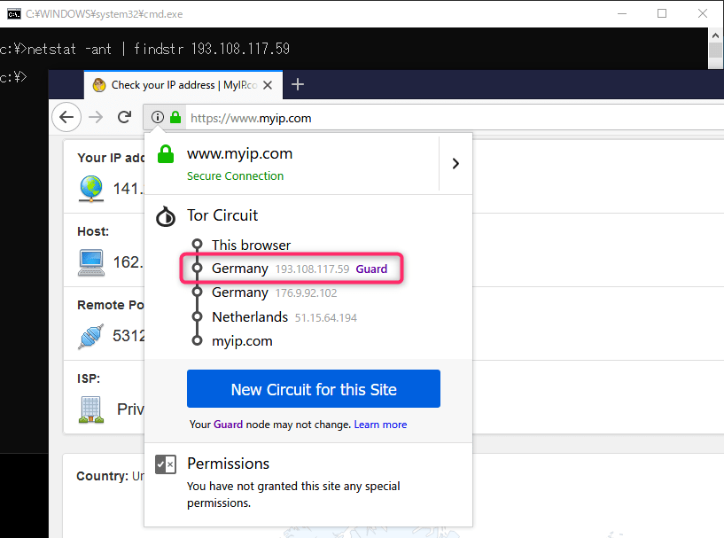Click the globe icon under Your IP address
This screenshot has width=724, height=538.
pyautogui.click(x=91, y=189)
